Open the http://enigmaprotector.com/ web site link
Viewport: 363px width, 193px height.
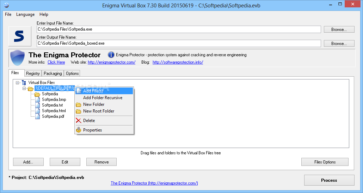coord(112,62)
